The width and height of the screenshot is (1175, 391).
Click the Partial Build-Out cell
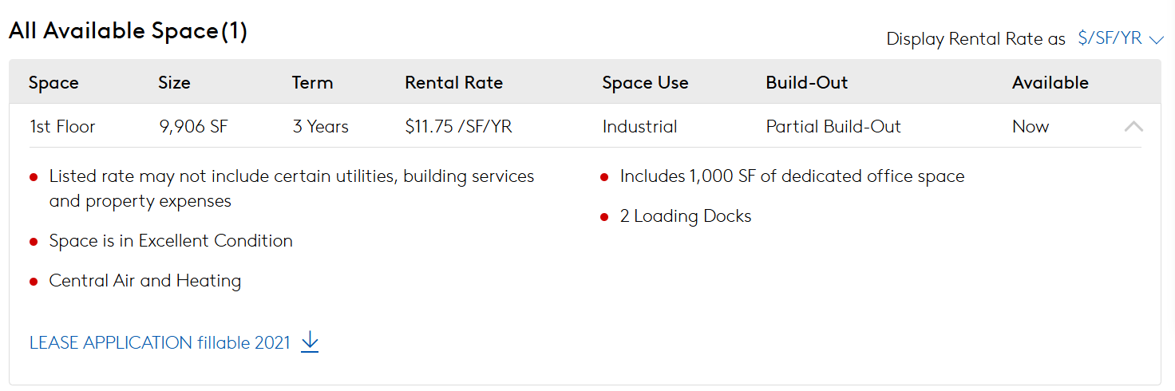tap(833, 126)
